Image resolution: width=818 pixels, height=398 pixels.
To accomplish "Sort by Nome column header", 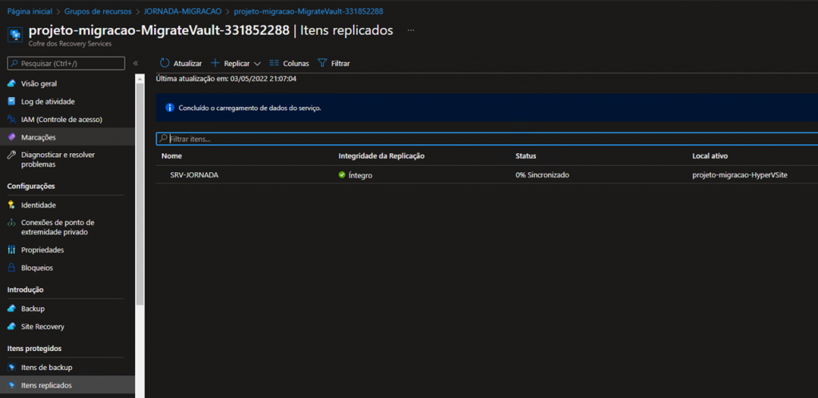I will click(172, 156).
